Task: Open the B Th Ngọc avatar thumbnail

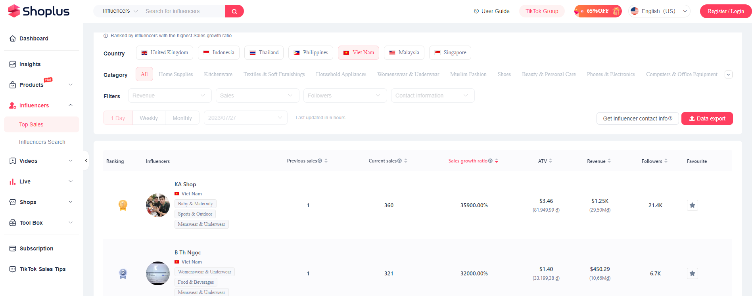Action: (x=158, y=273)
